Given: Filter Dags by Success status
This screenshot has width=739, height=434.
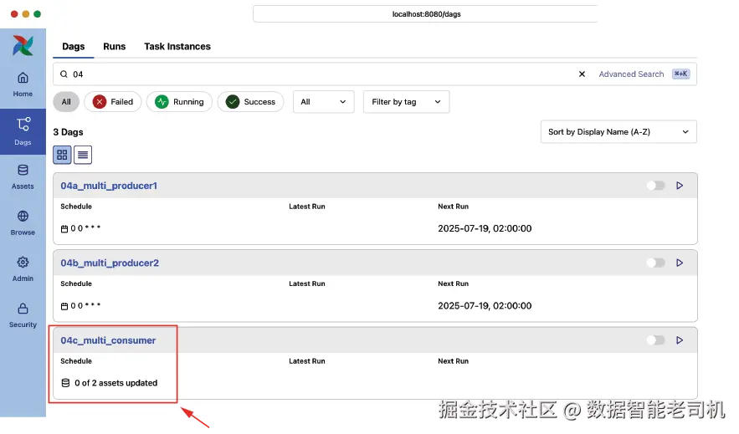Looking at the screenshot, I should point(250,102).
